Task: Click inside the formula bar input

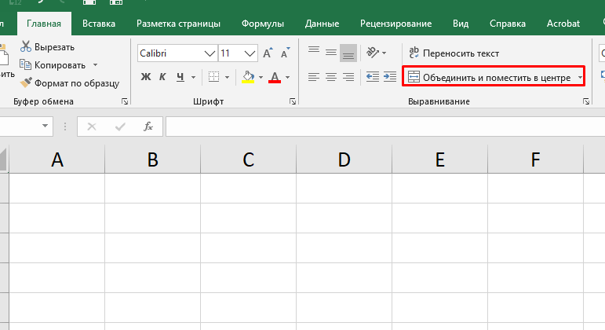Action: 385,126
